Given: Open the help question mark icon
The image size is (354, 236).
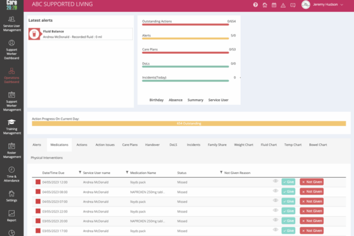Looking at the screenshot, I should [255, 5].
